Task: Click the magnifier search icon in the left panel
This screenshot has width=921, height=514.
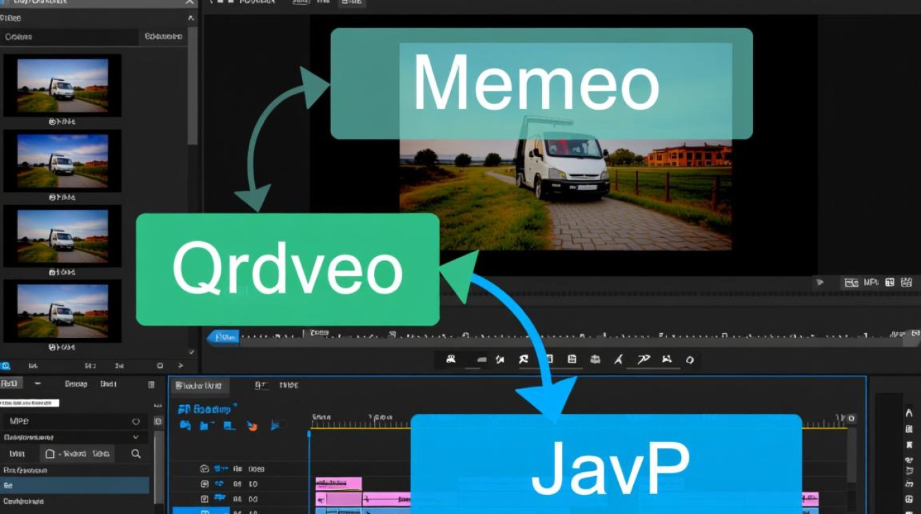Action: [x=135, y=453]
